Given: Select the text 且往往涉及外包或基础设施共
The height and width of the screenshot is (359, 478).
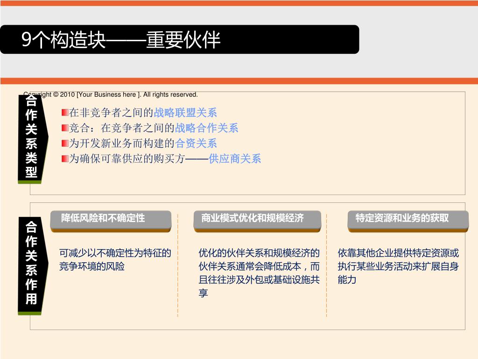Looking at the screenshot, I should point(259,280).
